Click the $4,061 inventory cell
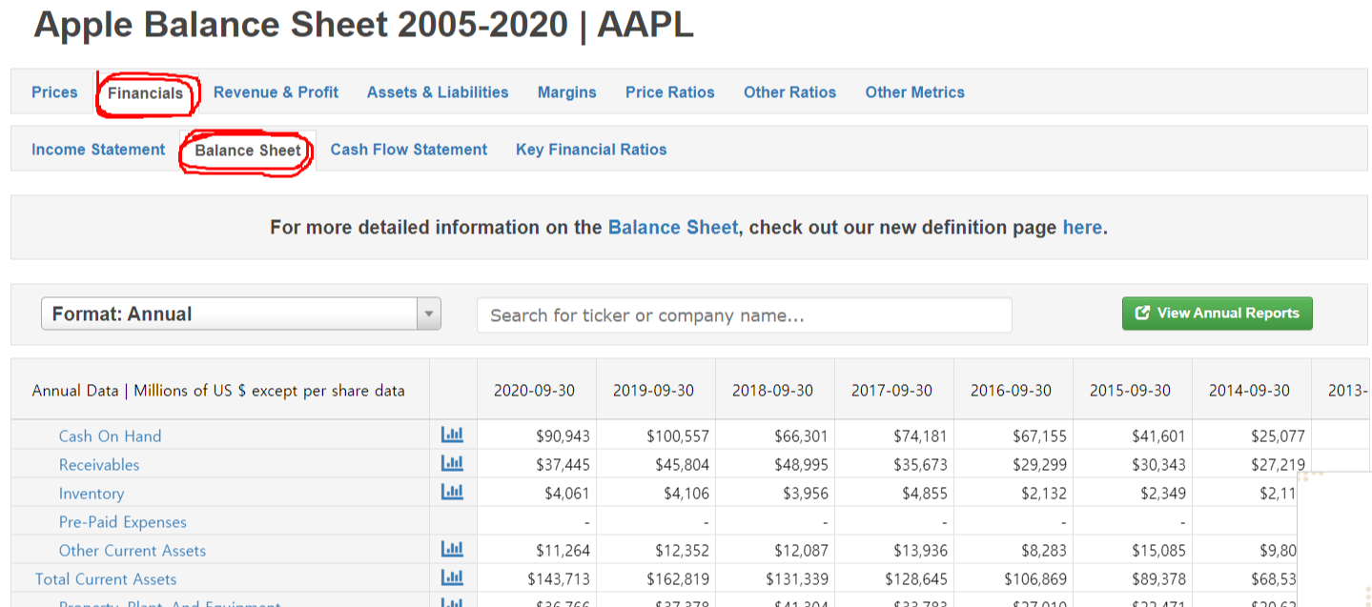Image resolution: width=1372 pixels, height=607 pixels. click(537, 493)
